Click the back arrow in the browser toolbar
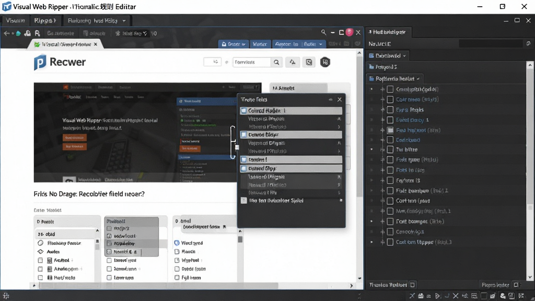This screenshot has height=301, width=535. (6, 33)
